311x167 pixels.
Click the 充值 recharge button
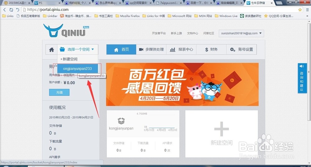tap(59, 92)
